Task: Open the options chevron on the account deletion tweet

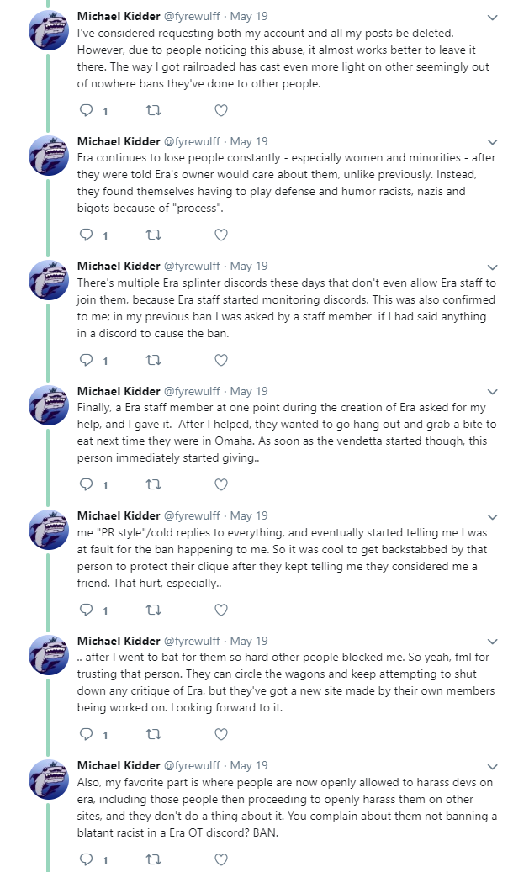Action: 492,18
